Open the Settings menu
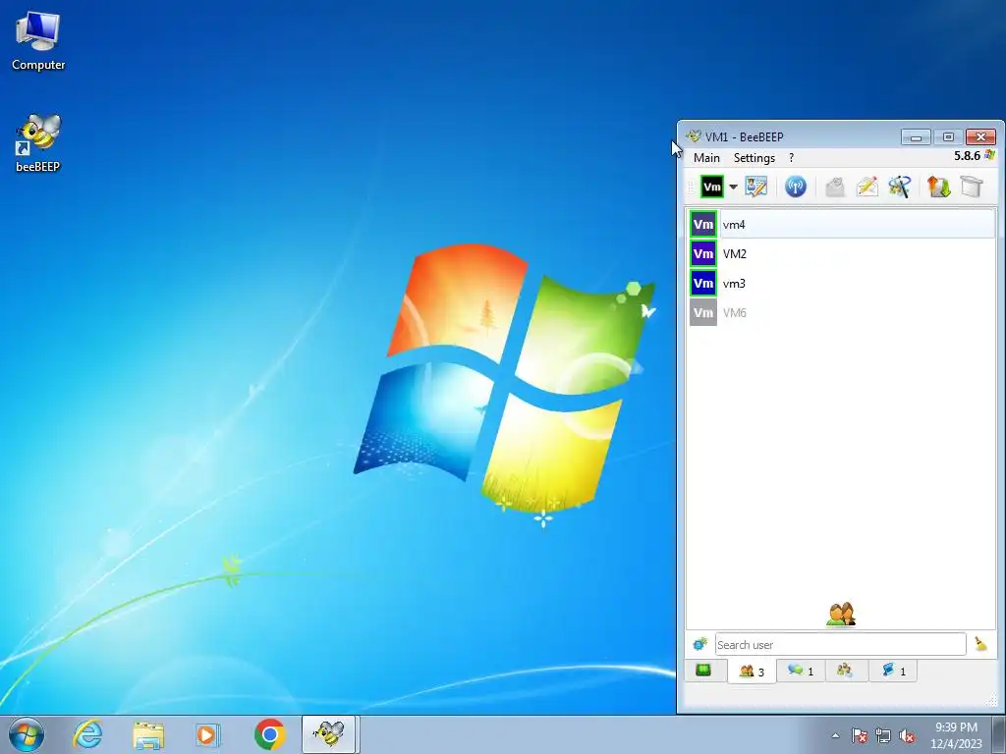The image size is (1006, 754). coord(754,158)
